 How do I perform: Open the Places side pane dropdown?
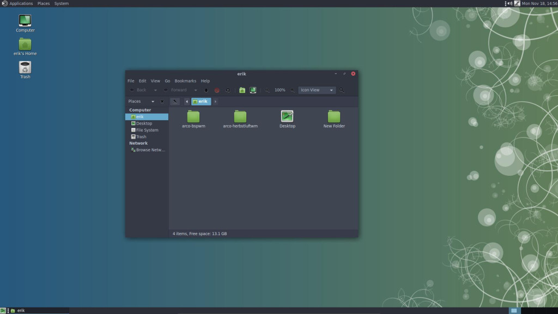[153, 102]
